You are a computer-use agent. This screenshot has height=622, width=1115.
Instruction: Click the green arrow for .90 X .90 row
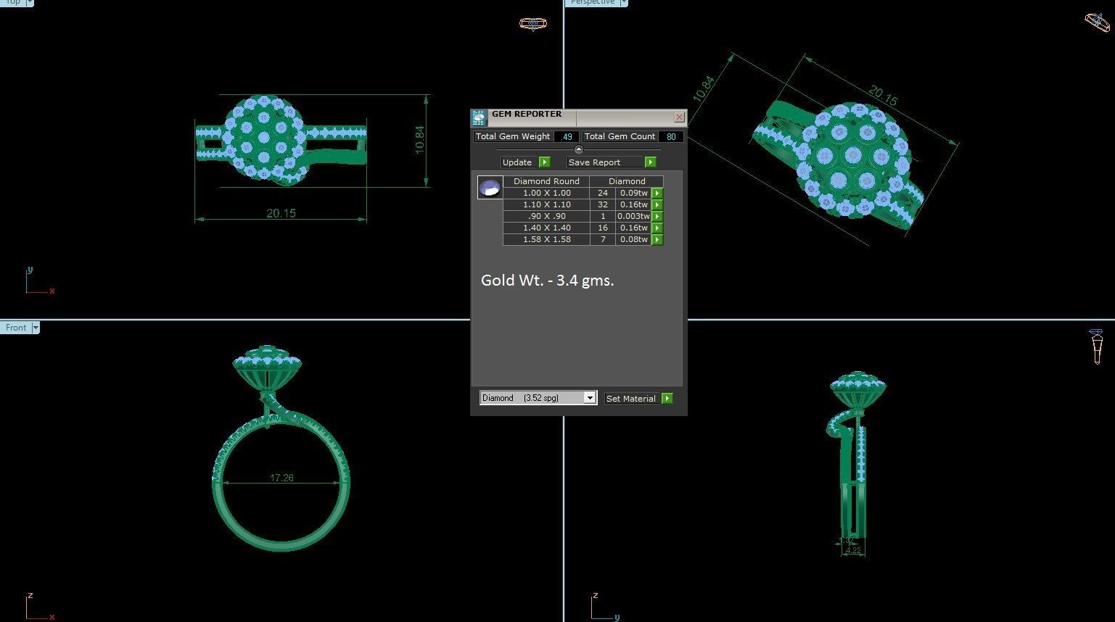(657, 217)
